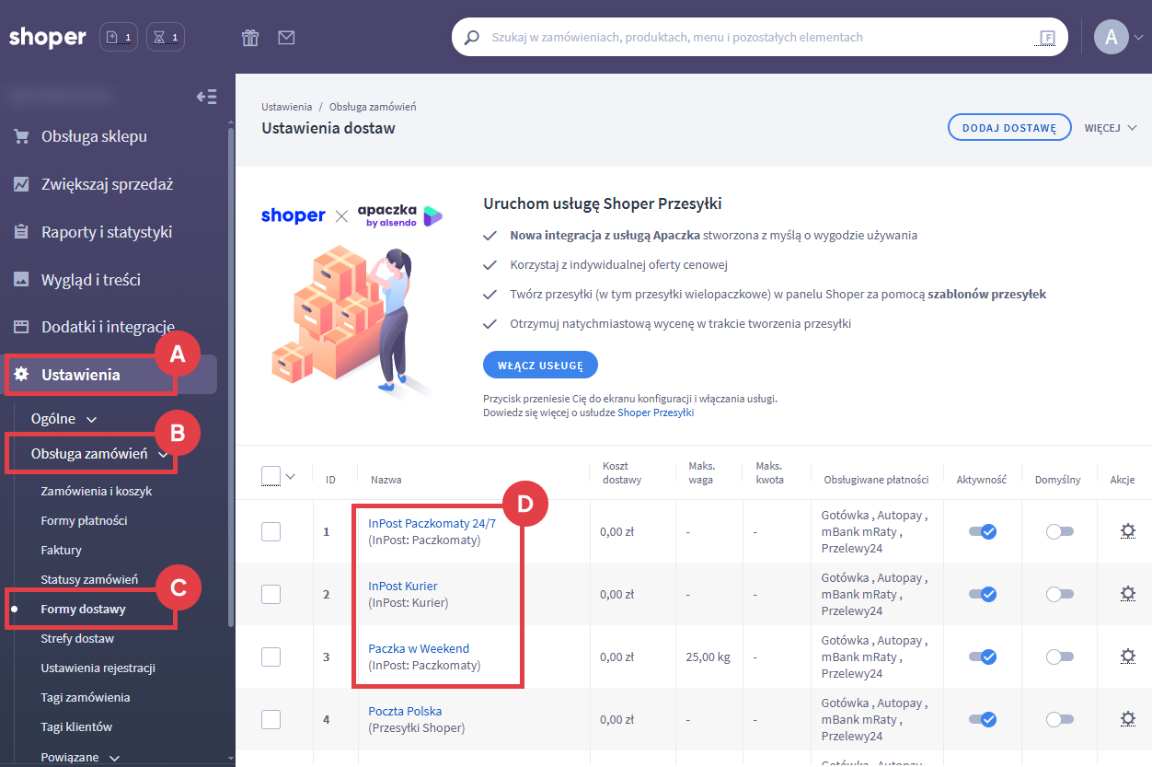Toggle Aktywność for InPost Paczkomaty 24/7

click(x=983, y=531)
